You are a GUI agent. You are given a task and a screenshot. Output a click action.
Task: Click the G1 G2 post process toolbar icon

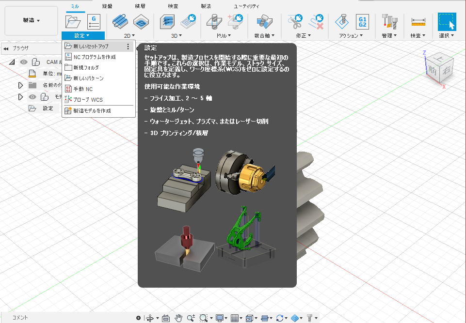coord(363,22)
